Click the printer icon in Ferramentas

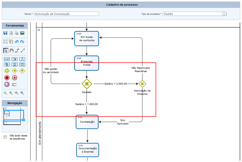17,33
